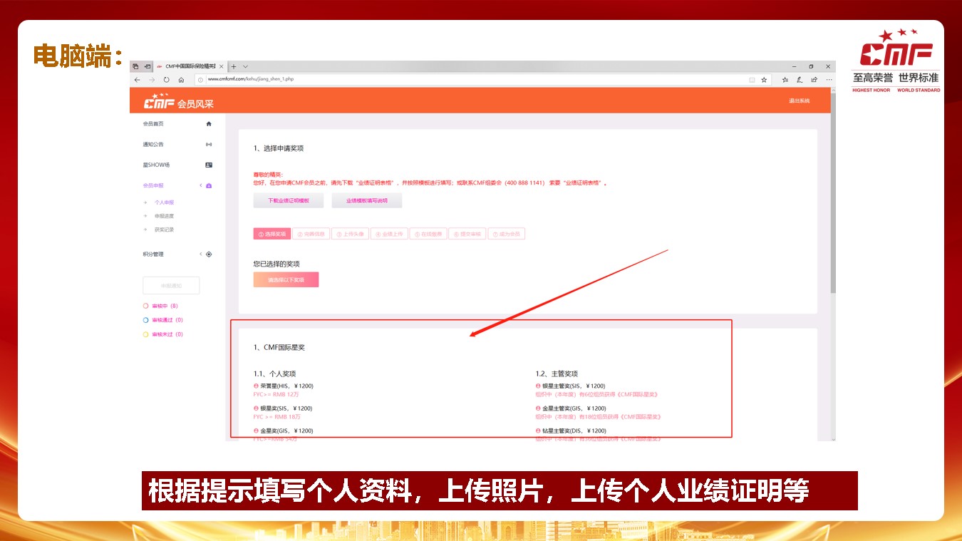Open 个人申报 submenu item

pos(164,202)
